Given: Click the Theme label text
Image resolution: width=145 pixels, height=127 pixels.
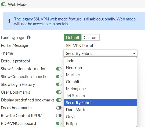Looking at the screenshot, I should [x=7, y=53].
